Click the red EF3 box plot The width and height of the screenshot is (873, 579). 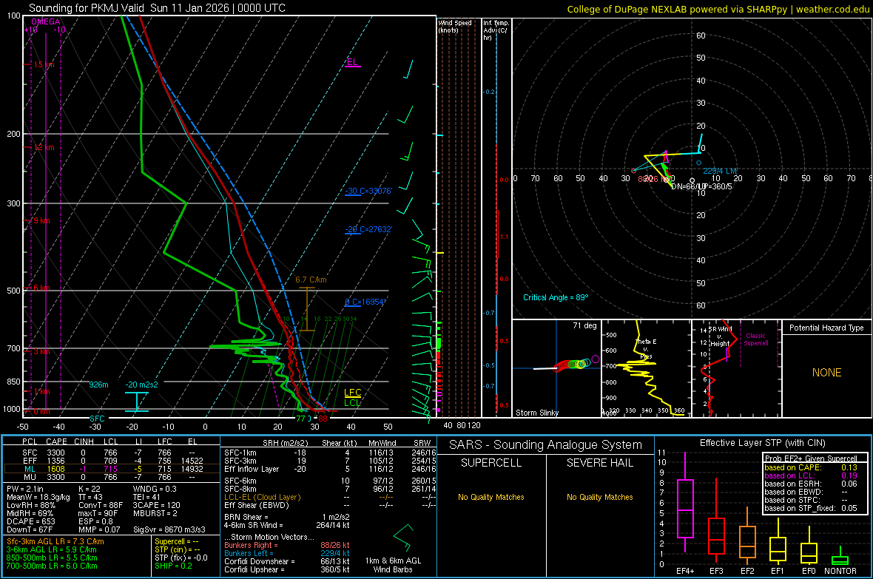716,535
